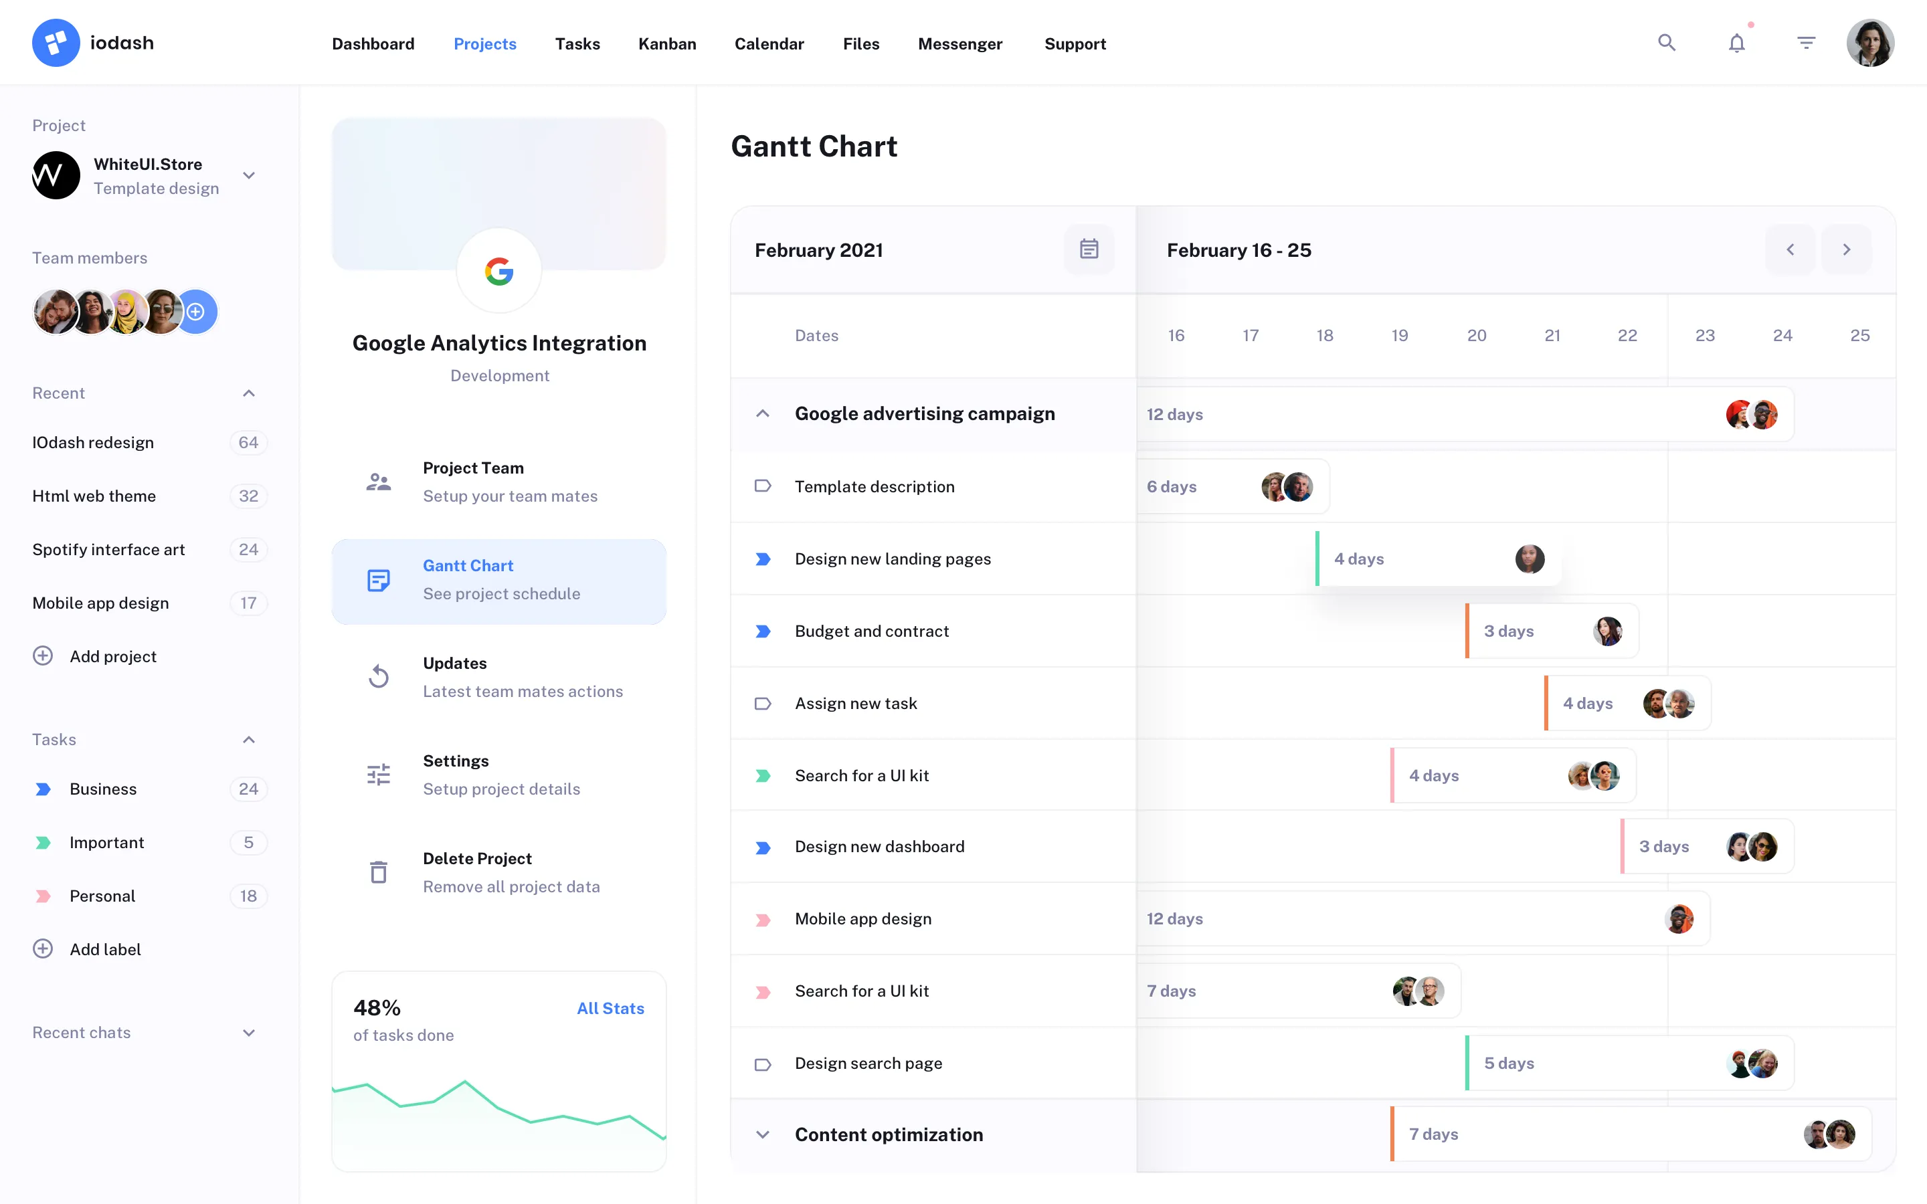Click the filter lines icon in header
This screenshot has width=1927, height=1204.
click(1806, 43)
